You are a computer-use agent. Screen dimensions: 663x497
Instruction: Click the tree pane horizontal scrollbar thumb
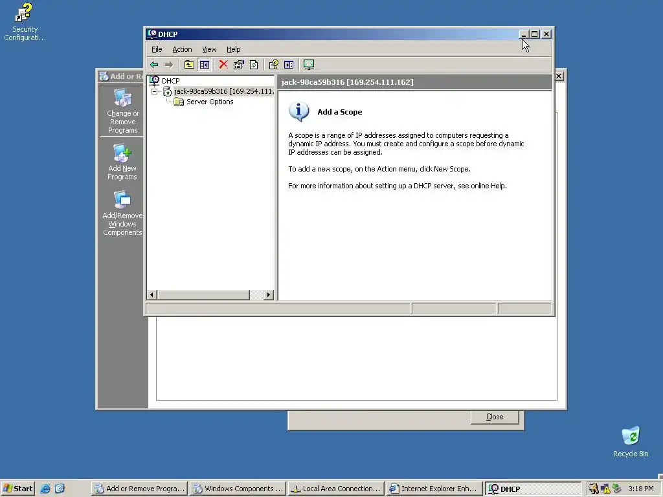pos(203,295)
